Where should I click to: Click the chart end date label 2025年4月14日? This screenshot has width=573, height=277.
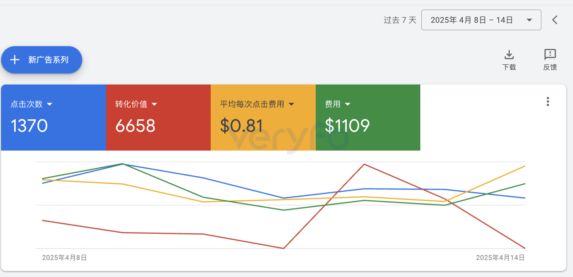[x=500, y=257]
